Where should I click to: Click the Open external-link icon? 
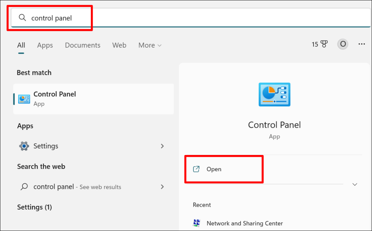(x=196, y=169)
